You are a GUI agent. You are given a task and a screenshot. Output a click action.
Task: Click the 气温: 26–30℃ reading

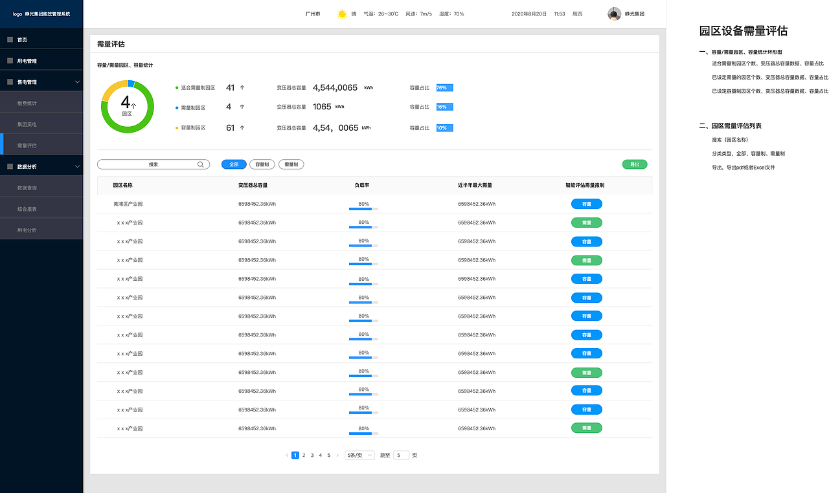pyautogui.click(x=381, y=14)
